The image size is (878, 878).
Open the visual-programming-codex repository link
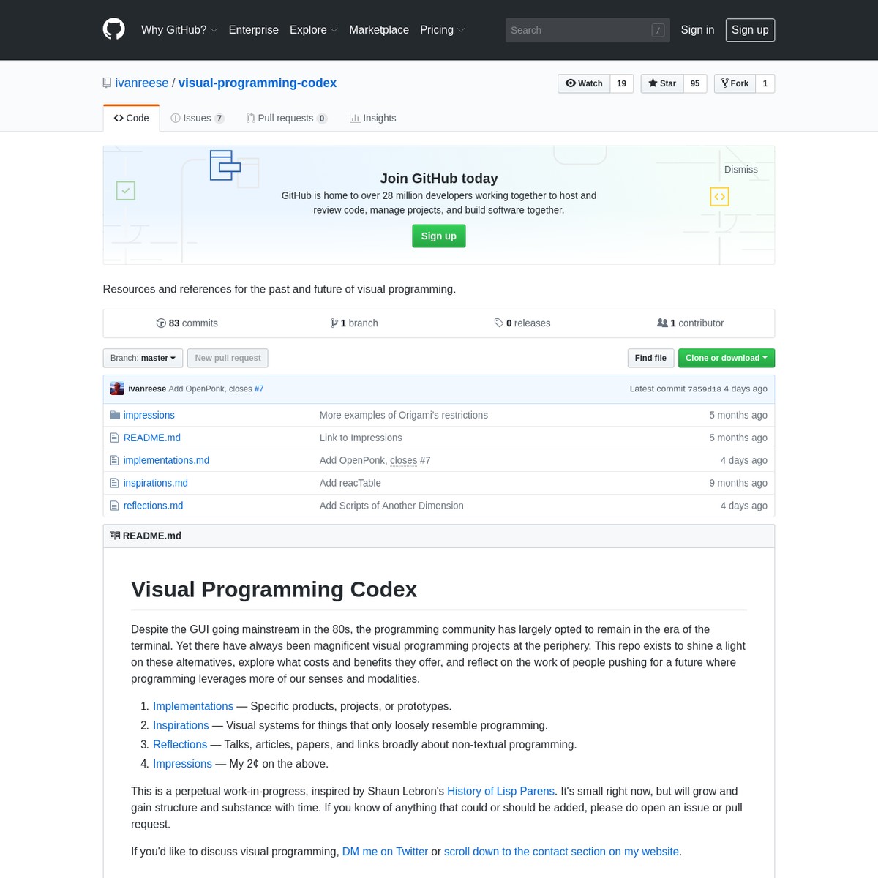pos(258,83)
